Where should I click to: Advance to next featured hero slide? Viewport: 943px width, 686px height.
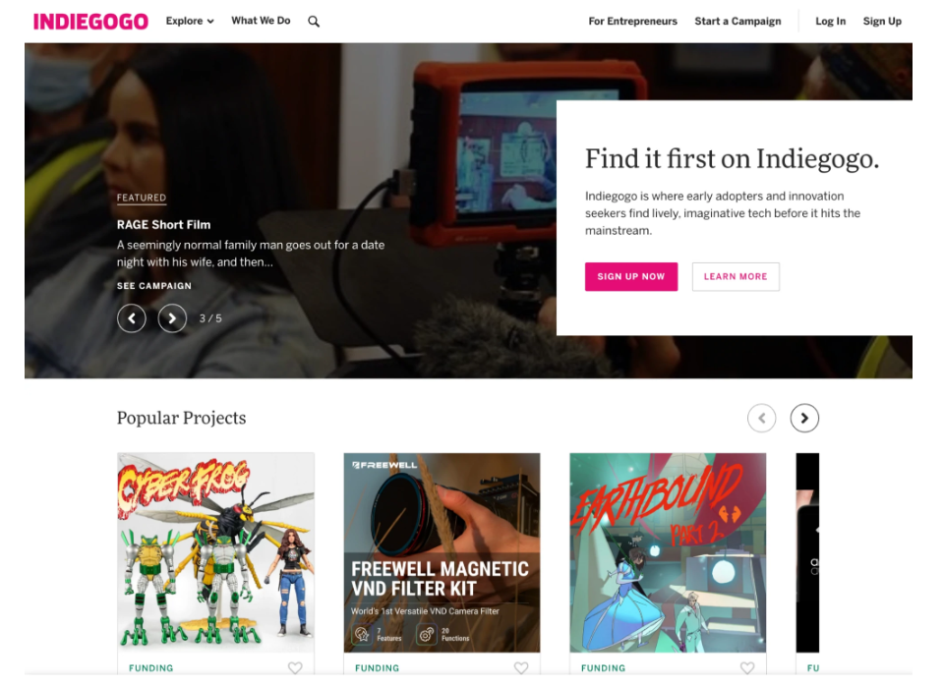tap(172, 318)
